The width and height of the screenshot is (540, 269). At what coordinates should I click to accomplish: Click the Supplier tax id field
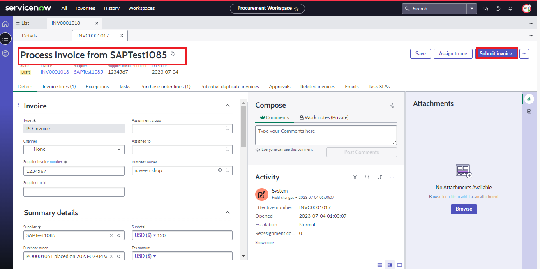point(74,192)
